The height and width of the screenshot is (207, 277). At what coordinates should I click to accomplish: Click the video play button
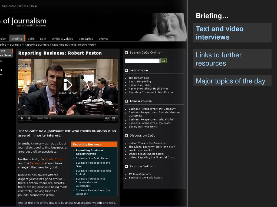pos(22,118)
